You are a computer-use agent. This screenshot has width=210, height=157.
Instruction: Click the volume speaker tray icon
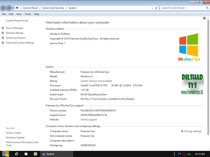point(189,154)
